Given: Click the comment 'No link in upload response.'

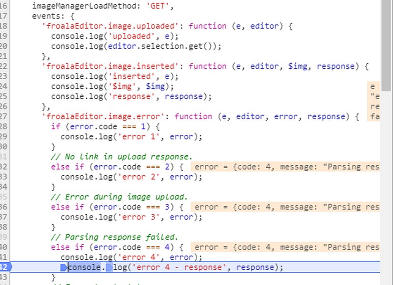Looking at the screenshot, I should (121, 157).
